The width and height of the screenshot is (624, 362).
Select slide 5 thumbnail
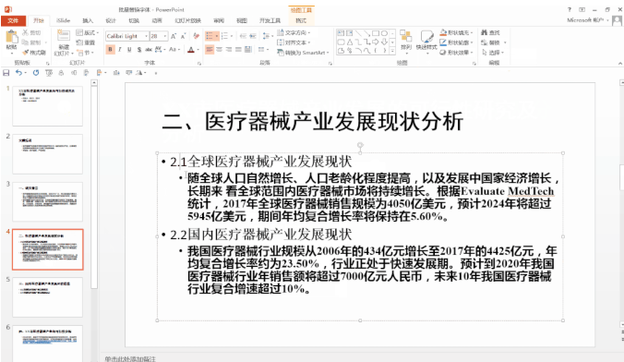coord(47,297)
